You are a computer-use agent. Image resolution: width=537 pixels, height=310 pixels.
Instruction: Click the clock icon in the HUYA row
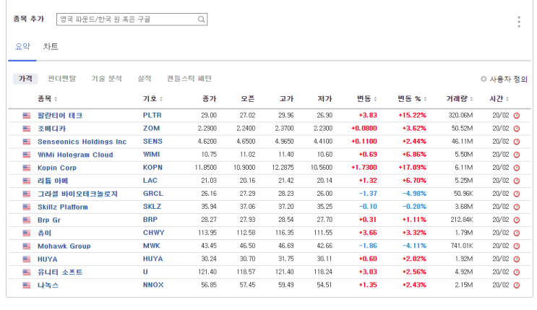[517, 259]
